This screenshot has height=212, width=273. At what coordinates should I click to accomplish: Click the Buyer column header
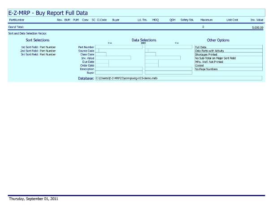tap(116, 20)
